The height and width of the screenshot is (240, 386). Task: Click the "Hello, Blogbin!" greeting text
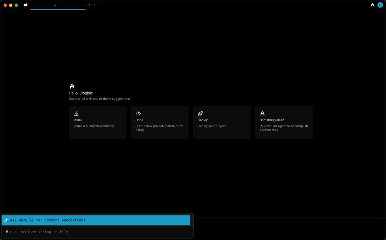tap(81, 93)
